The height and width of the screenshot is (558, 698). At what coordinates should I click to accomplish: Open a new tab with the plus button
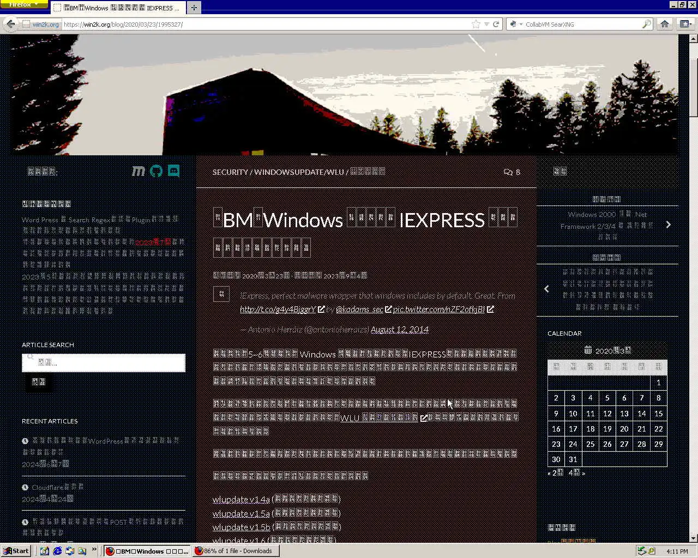(194, 8)
